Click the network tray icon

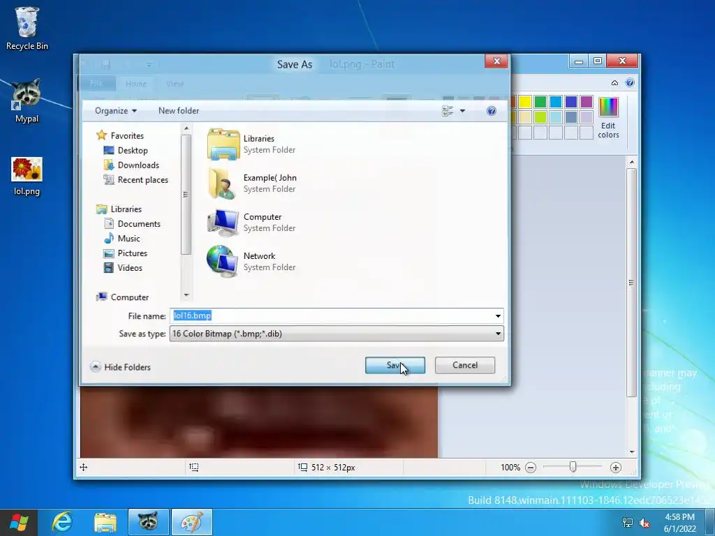(x=628, y=523)
